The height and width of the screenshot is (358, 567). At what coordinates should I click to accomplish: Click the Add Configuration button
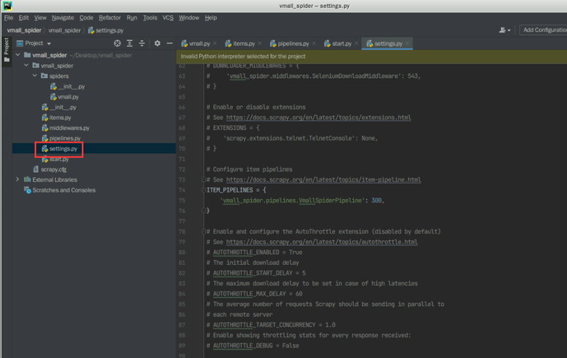(543, 30)
